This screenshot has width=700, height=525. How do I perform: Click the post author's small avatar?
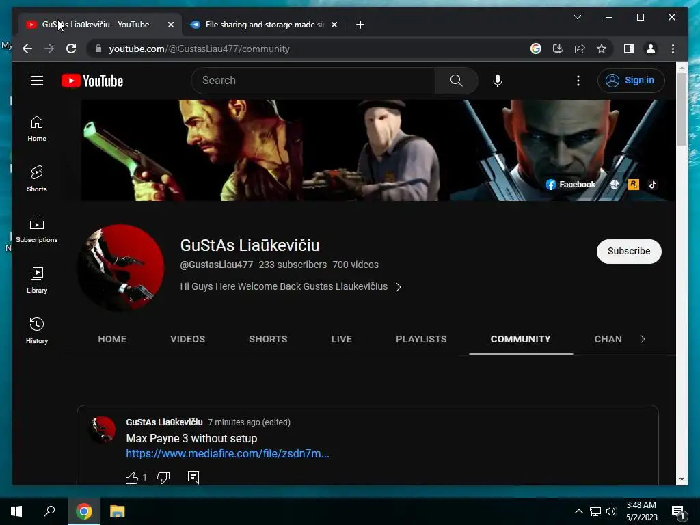103,429
